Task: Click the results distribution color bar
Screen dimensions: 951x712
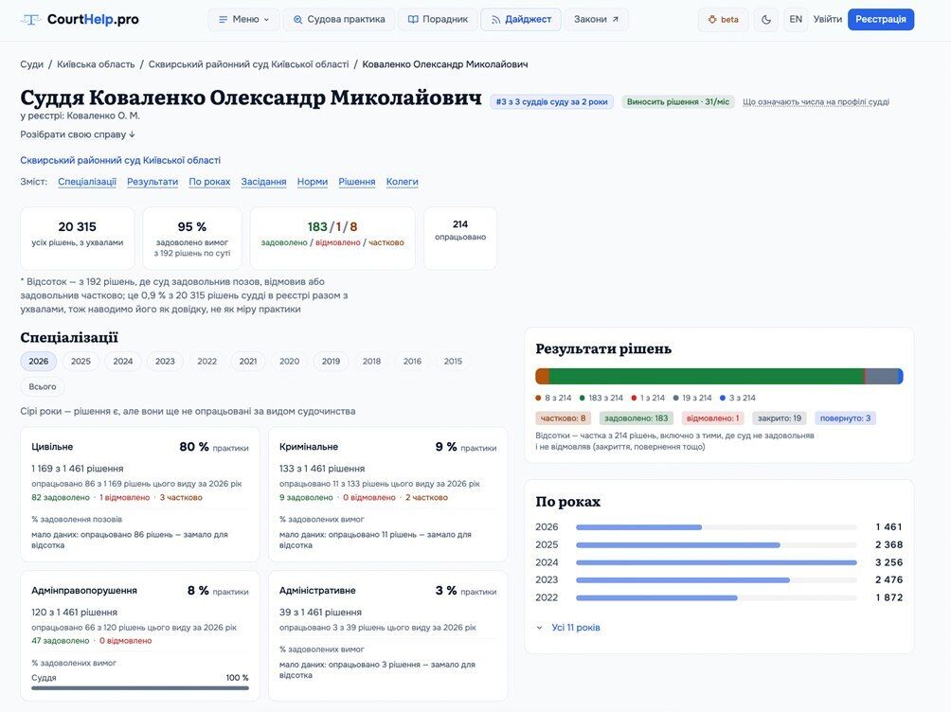Action: [719, 377]
